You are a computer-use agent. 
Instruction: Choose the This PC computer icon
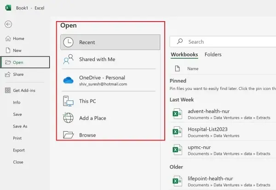click(68, 101)
